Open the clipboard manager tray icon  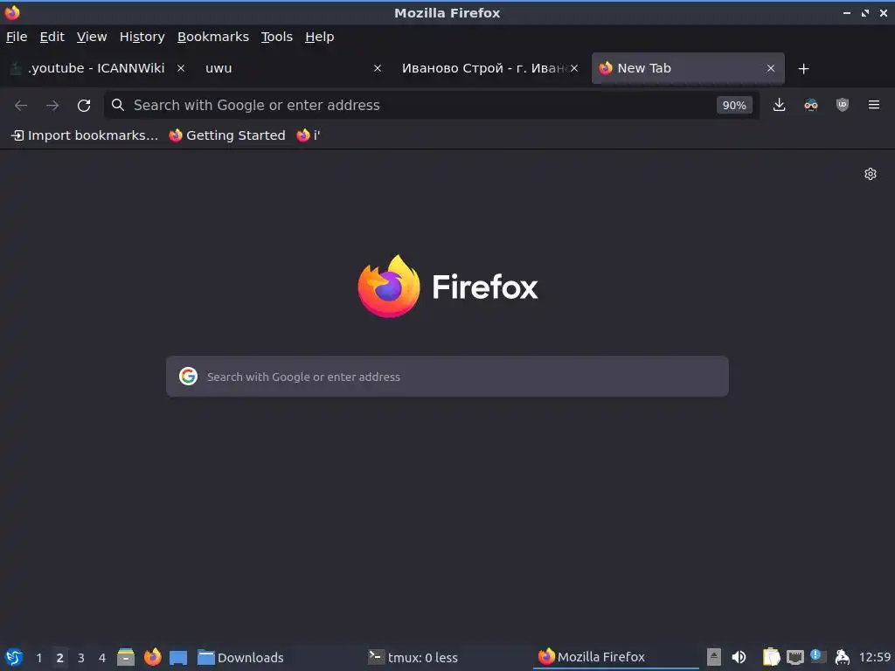(771, 657)
